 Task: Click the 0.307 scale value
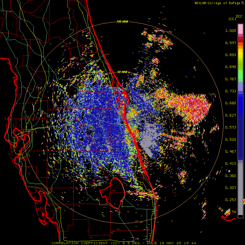click(x=231, y=188)
